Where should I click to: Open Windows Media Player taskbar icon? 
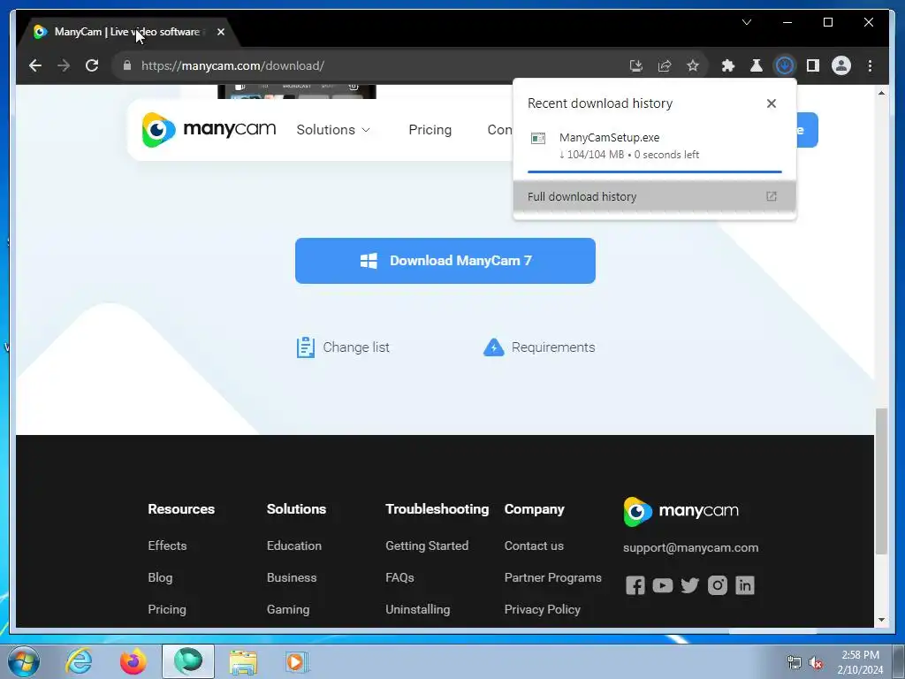[297, 661]
